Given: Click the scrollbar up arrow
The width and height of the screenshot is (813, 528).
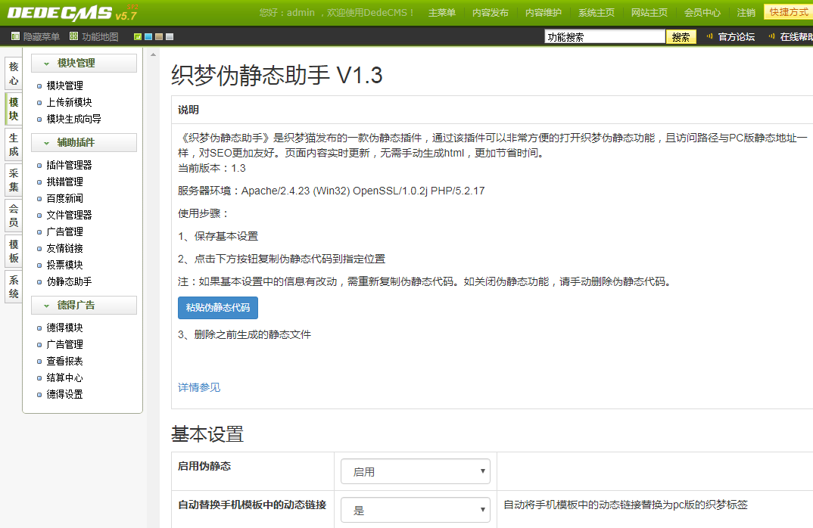Looking at the screenshot, I should click(153, 54).
